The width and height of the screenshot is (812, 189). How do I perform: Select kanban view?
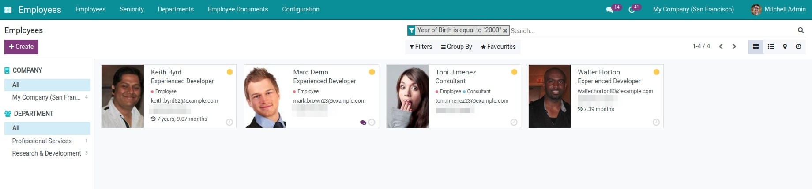click(756, 47)
